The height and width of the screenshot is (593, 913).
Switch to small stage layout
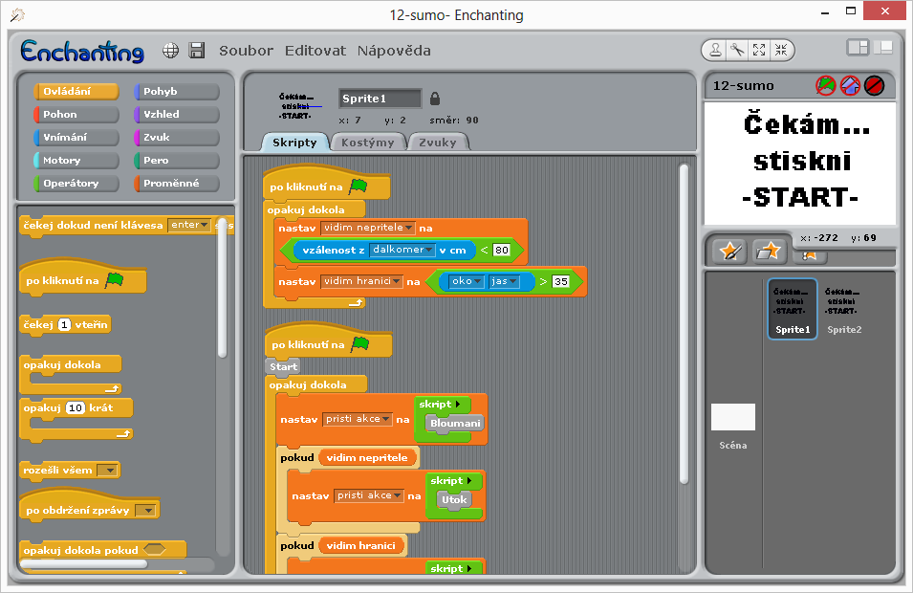858,48
